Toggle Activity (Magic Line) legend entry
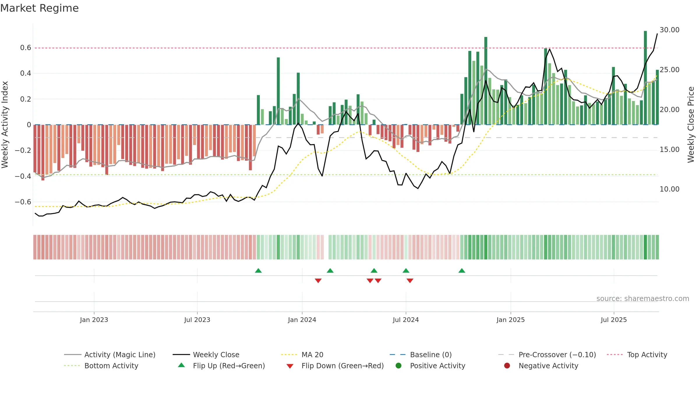Viewport: 699px width, 393px height. pyautogui.click(x=110, y=355)
